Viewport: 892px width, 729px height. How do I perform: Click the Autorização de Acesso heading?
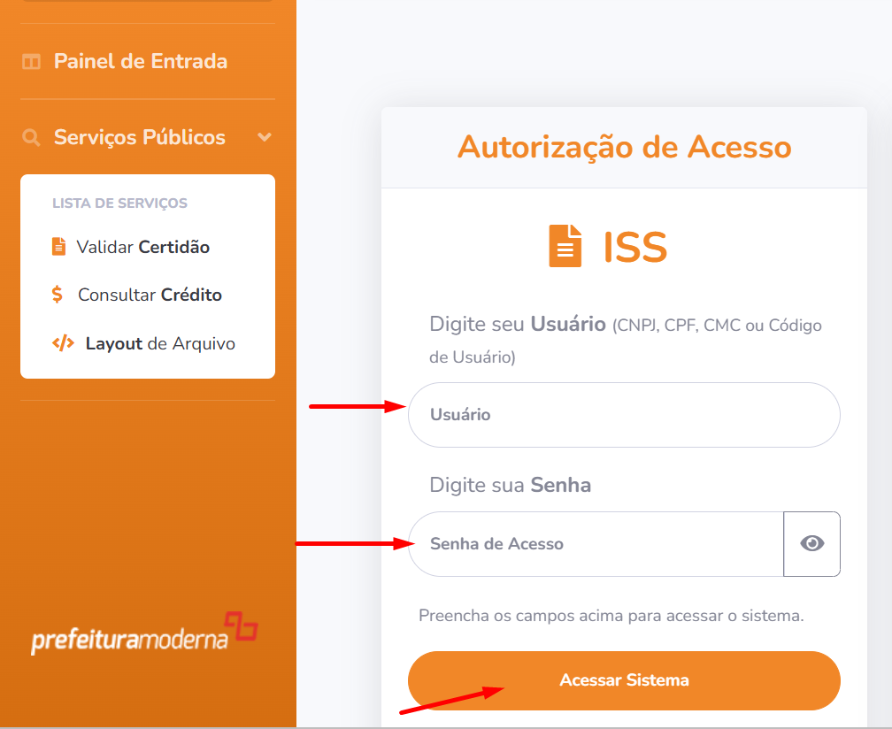tap(625, 147)
